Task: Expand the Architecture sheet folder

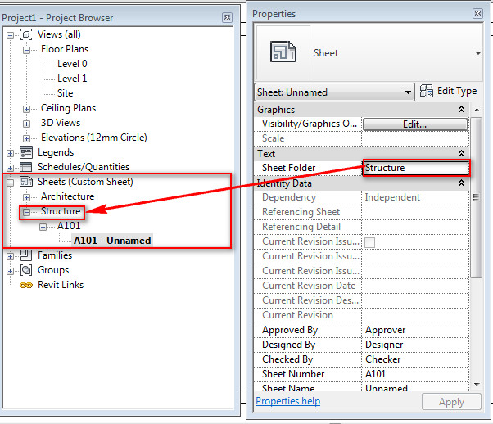Action: pos(27,197)
